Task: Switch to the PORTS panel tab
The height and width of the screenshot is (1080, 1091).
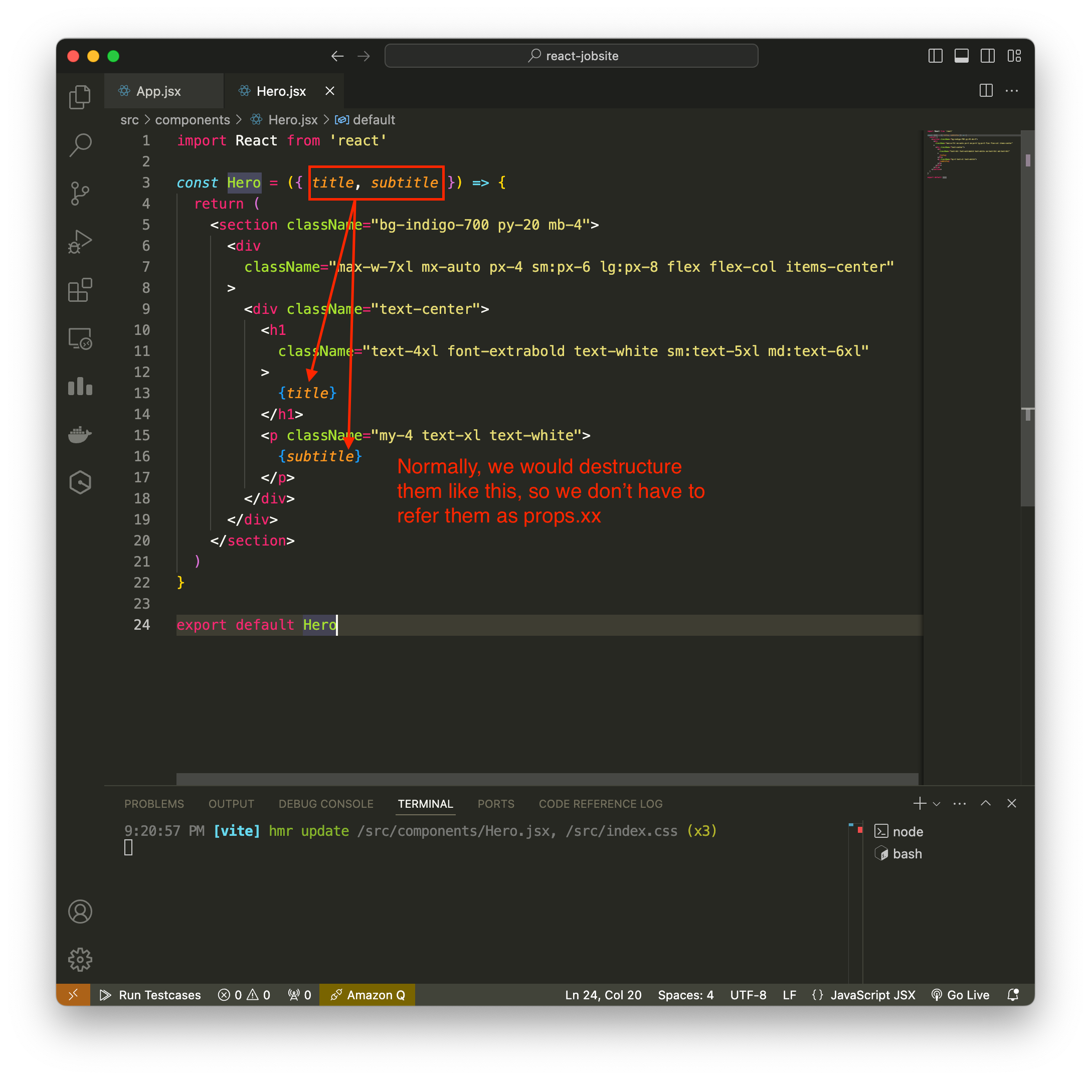Action: click(496, 804)
